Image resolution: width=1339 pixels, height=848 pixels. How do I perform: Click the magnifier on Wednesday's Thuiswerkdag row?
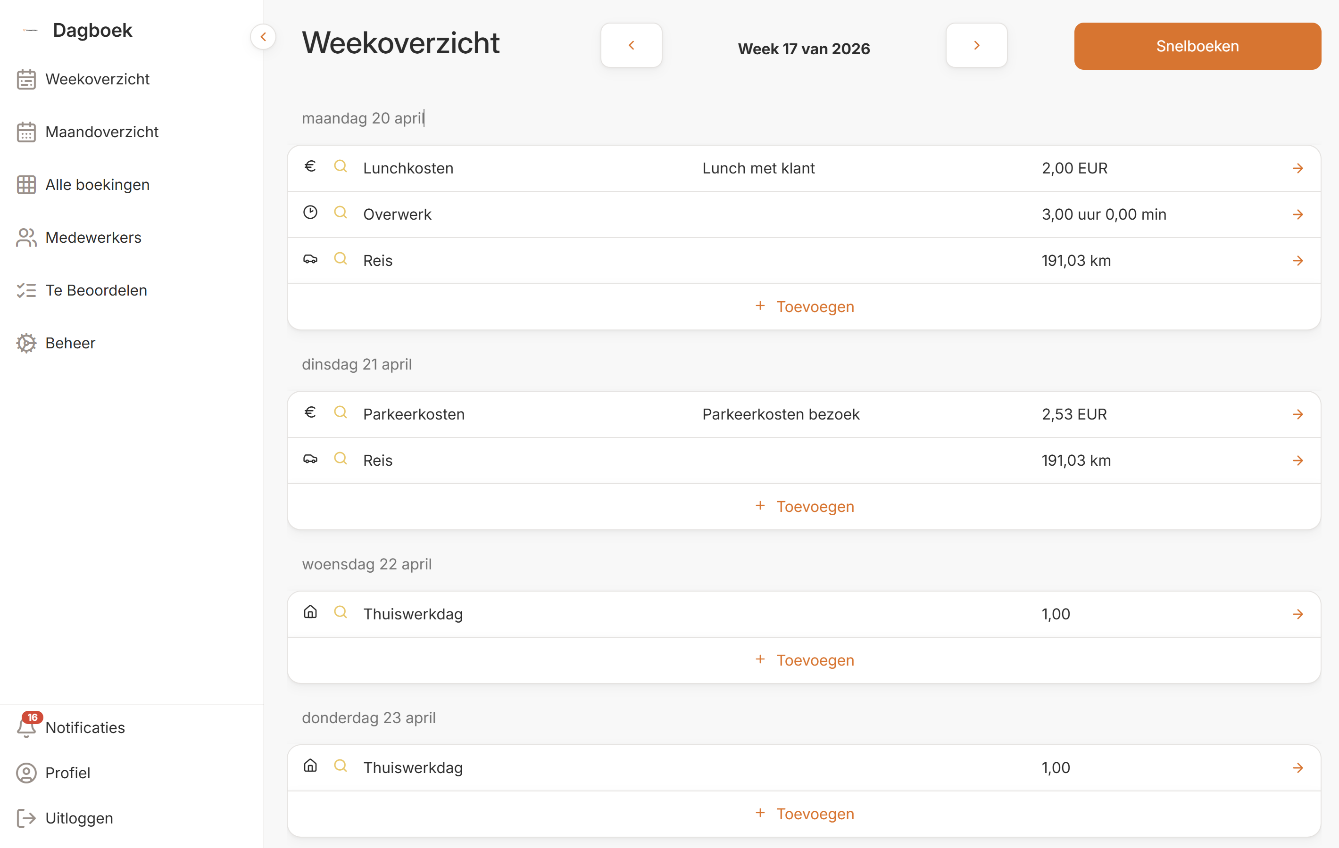(341, 612)
